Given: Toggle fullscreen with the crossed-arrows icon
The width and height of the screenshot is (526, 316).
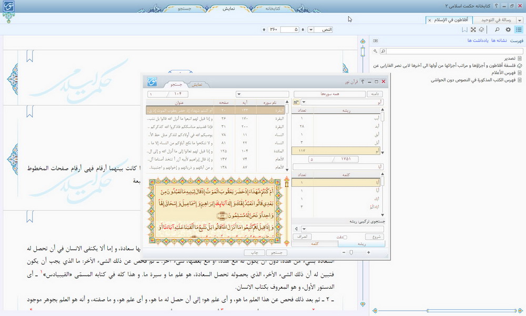Looking at the screenshot, I should coord(473,29).
